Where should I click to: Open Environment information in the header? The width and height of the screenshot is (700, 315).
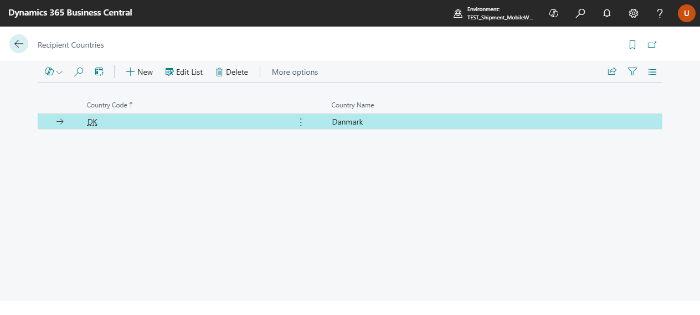(494, 13)
